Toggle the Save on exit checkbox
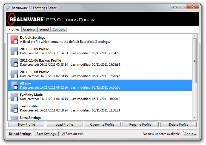 pyautogui.click(x=63, y=134)
